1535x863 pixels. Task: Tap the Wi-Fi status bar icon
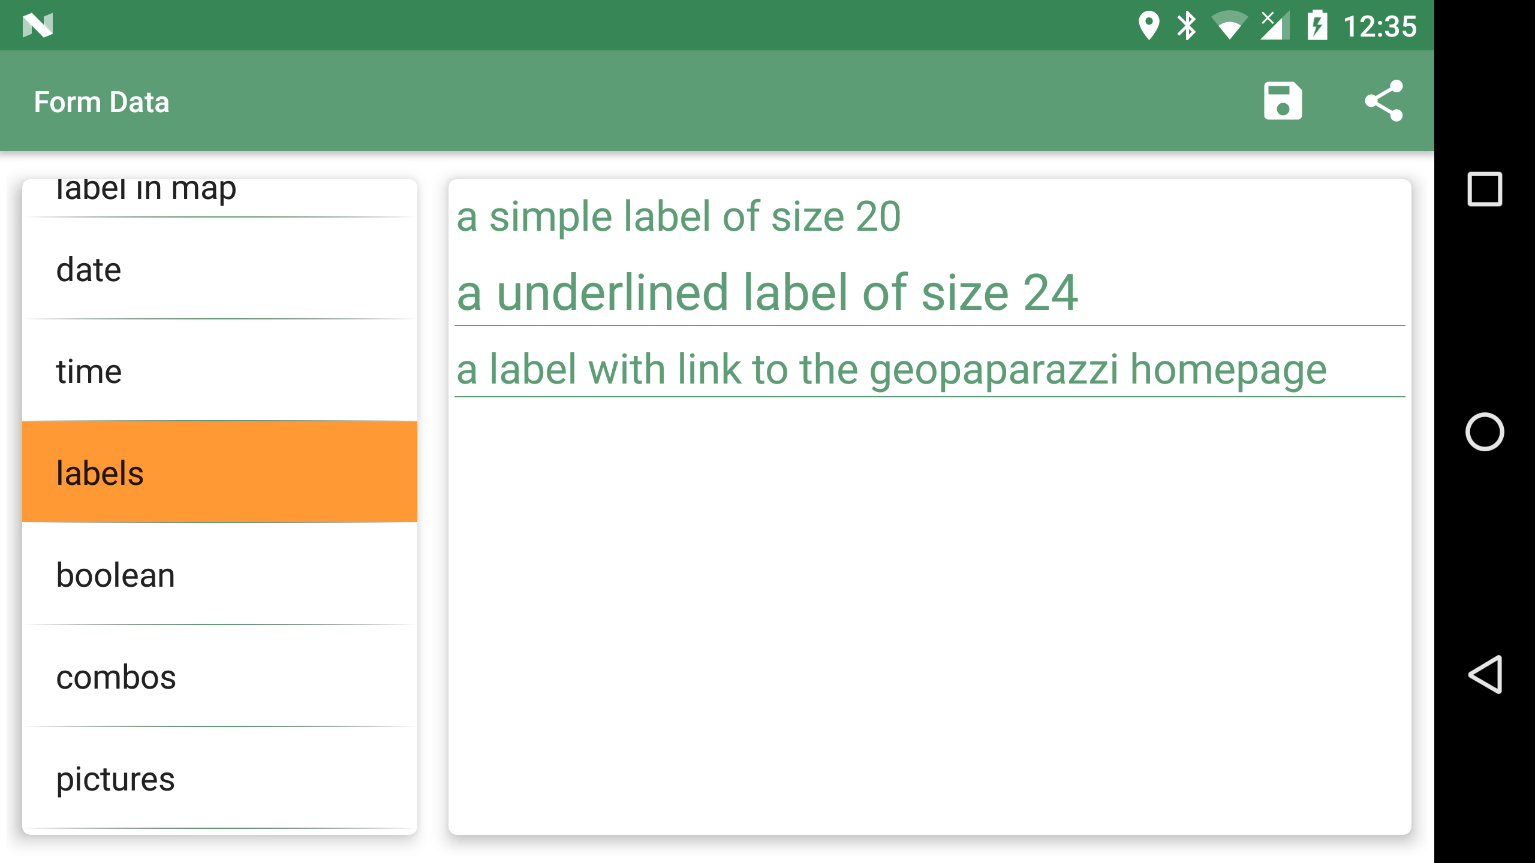(1229, 26)
